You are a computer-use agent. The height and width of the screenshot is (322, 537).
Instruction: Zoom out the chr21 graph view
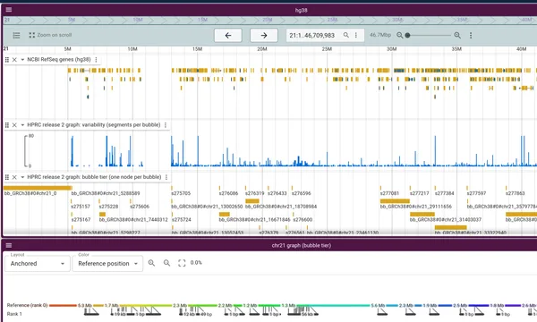click(x=166, y=263)
